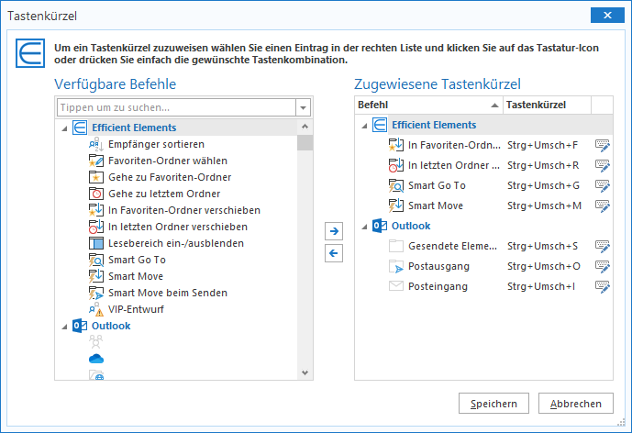Edit shortcut via keyboard icon for Gesendete Elemente
The width and height of the screenshot is (632, 433).
tap(603, 246)
